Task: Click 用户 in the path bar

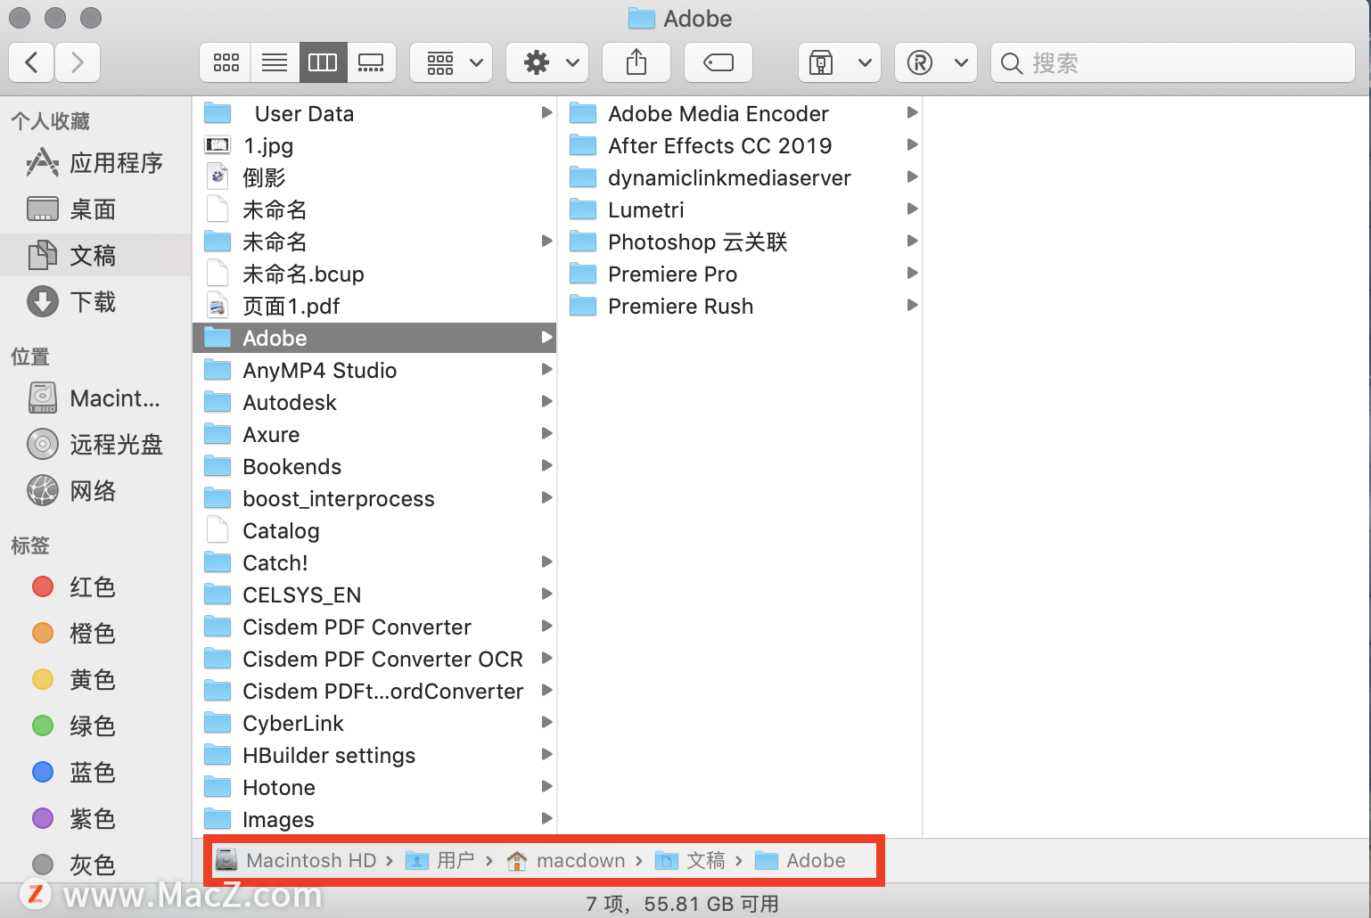Action: [440, 860]
